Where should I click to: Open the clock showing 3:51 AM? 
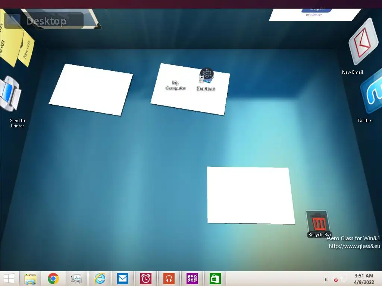point(364,279)
